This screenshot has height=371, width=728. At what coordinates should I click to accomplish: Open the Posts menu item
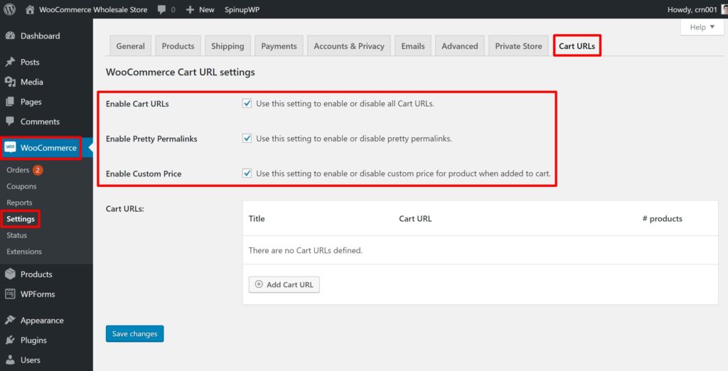click(x=46, y=62)
